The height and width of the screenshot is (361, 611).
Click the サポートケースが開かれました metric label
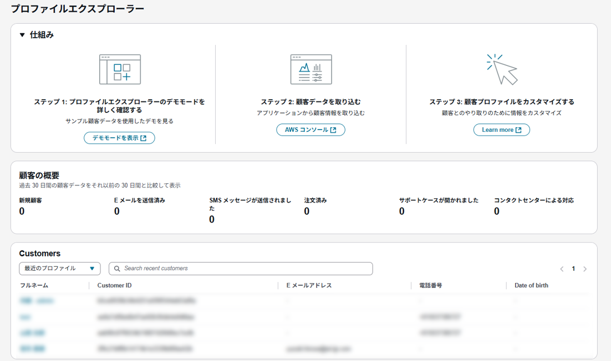439,200
